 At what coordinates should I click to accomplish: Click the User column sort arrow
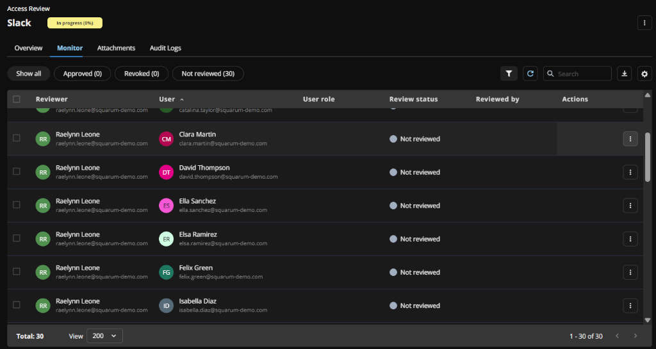(181, 99)
